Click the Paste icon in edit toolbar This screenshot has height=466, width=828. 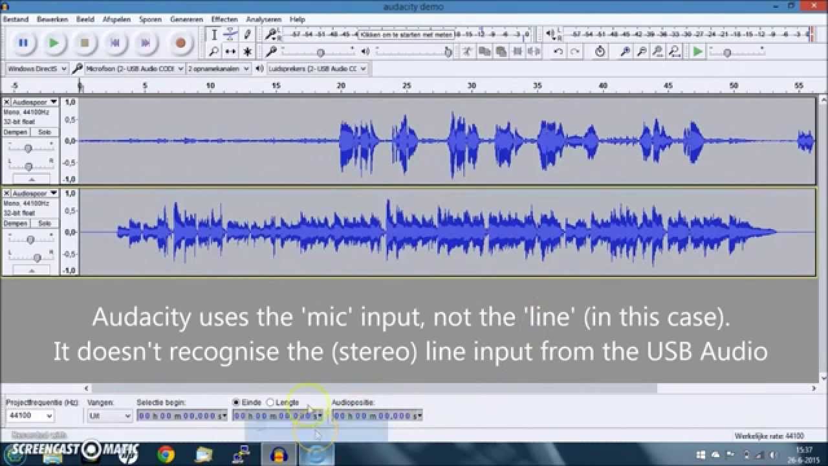tap(501, 52)
